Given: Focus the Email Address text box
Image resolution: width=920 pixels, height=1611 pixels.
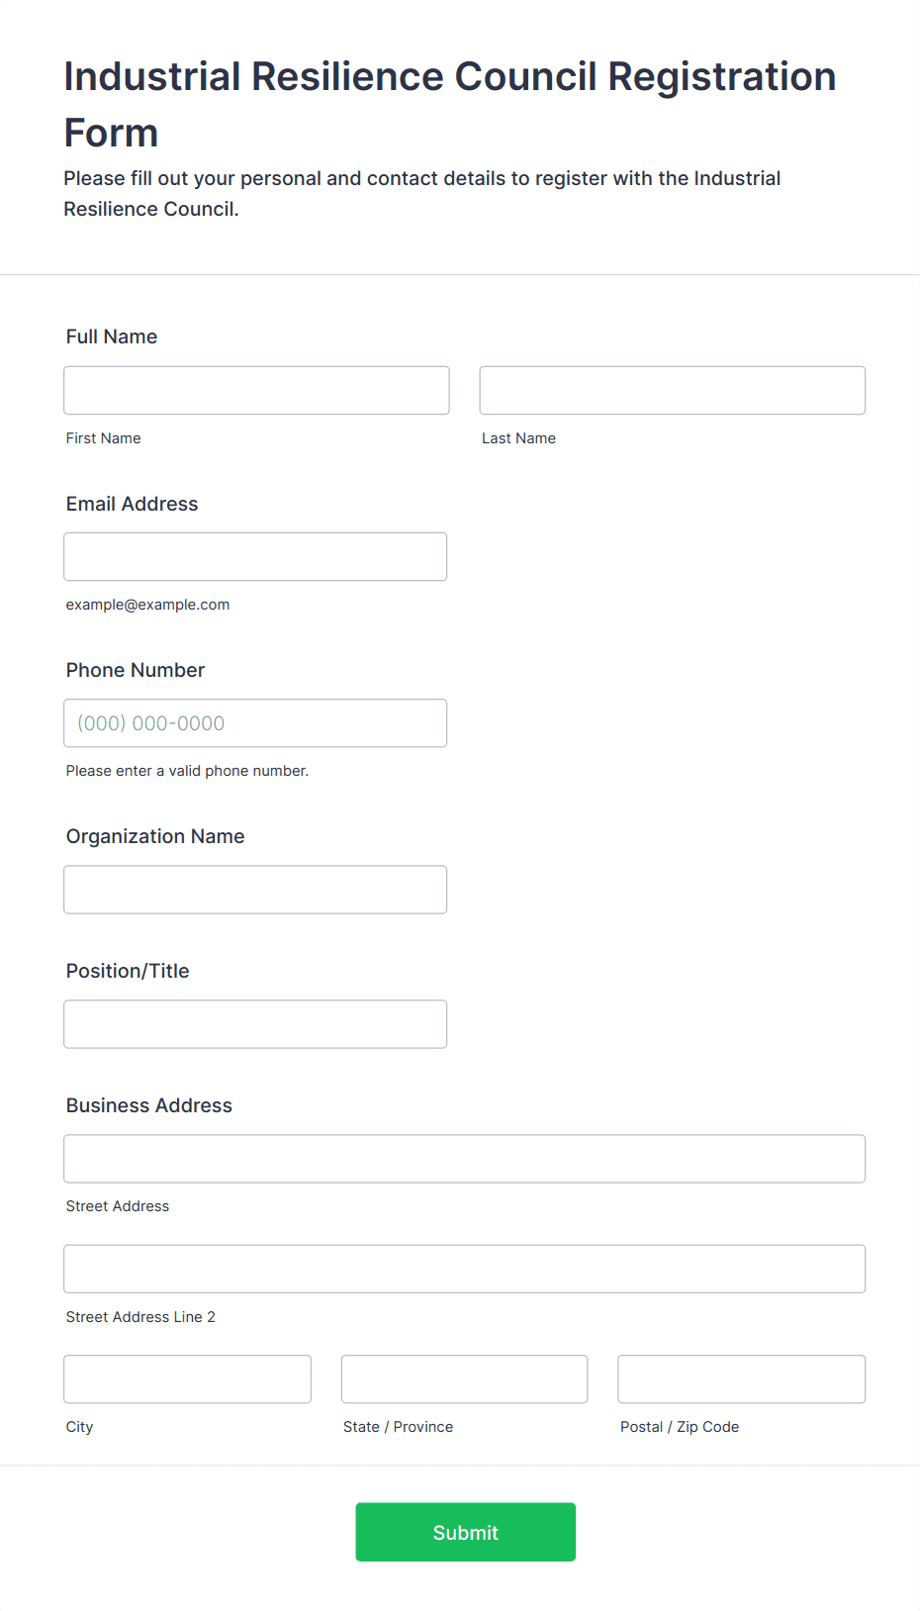Looking at the screenshot, I should tap(255, 556).
